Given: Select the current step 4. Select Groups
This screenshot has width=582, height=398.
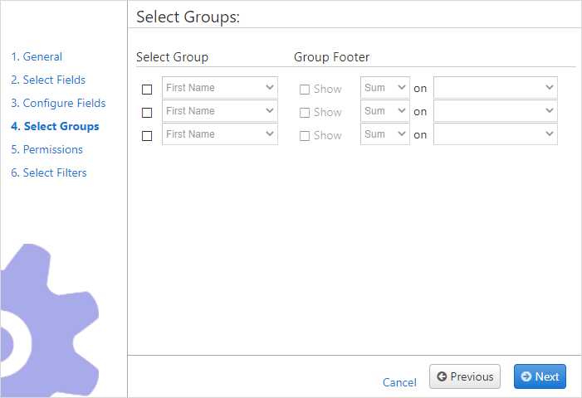Looking at the screenshot, I should tap(55, 126).
